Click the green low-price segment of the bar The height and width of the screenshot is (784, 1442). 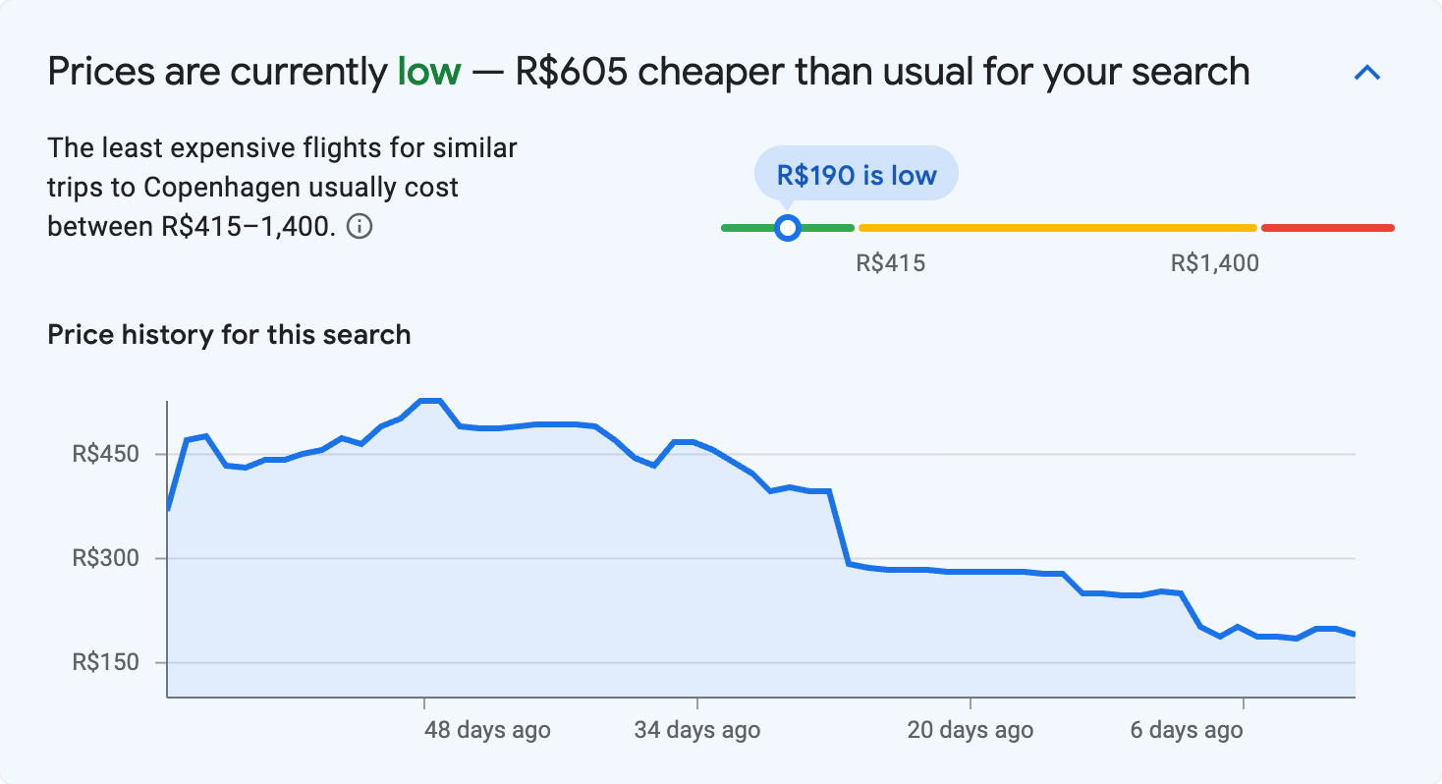point(825,227)
